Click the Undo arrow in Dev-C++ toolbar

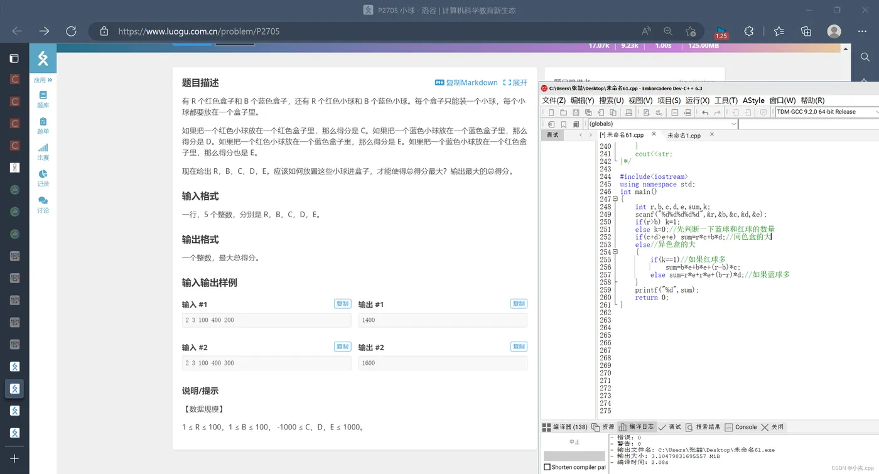(705, 112)
